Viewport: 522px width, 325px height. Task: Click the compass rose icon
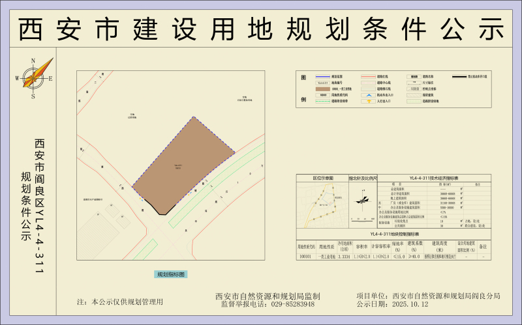point(34,77)
